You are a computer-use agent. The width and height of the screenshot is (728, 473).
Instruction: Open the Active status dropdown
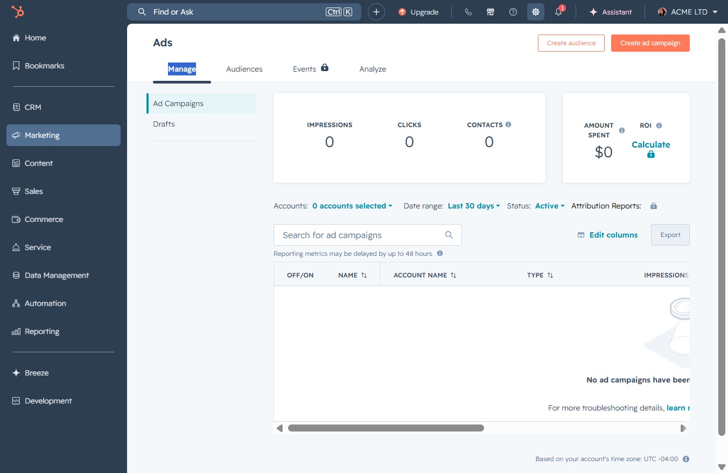point(550,206)
